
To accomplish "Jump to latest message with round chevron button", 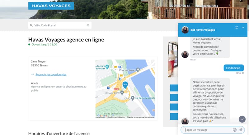I will pyautogui.click(x=242, y=119).
